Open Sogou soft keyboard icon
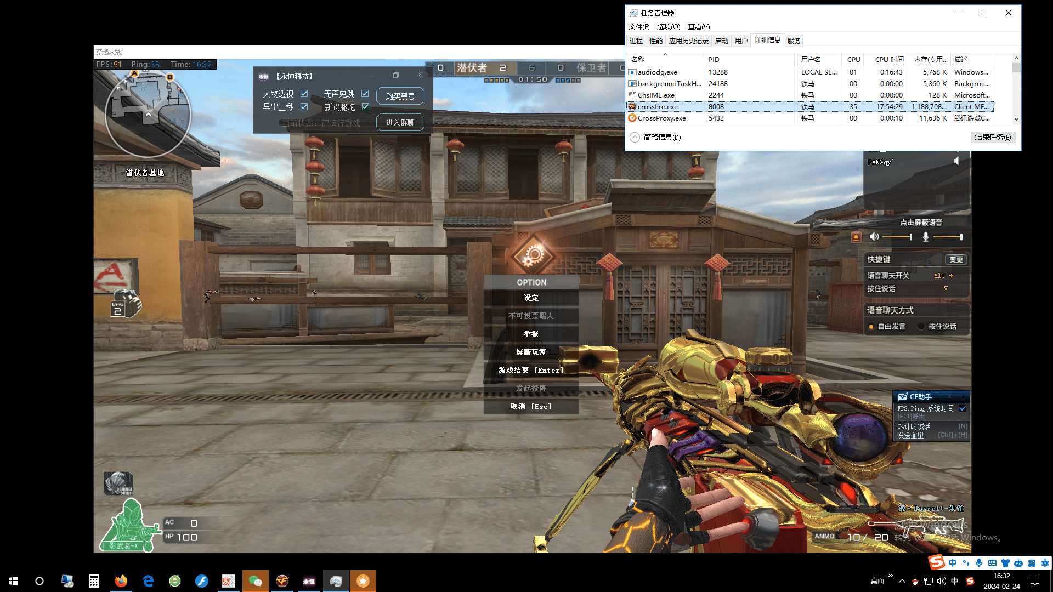This screenshot has width=1053, height=592. point(992,563)
